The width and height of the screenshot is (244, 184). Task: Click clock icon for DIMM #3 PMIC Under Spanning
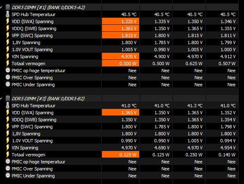coord(7,175)
